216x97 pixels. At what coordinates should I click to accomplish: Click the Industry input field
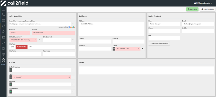pos(42,84)
